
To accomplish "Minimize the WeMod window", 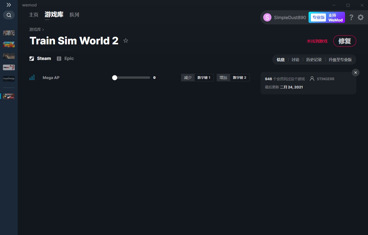I will click(x=334, y=5).
